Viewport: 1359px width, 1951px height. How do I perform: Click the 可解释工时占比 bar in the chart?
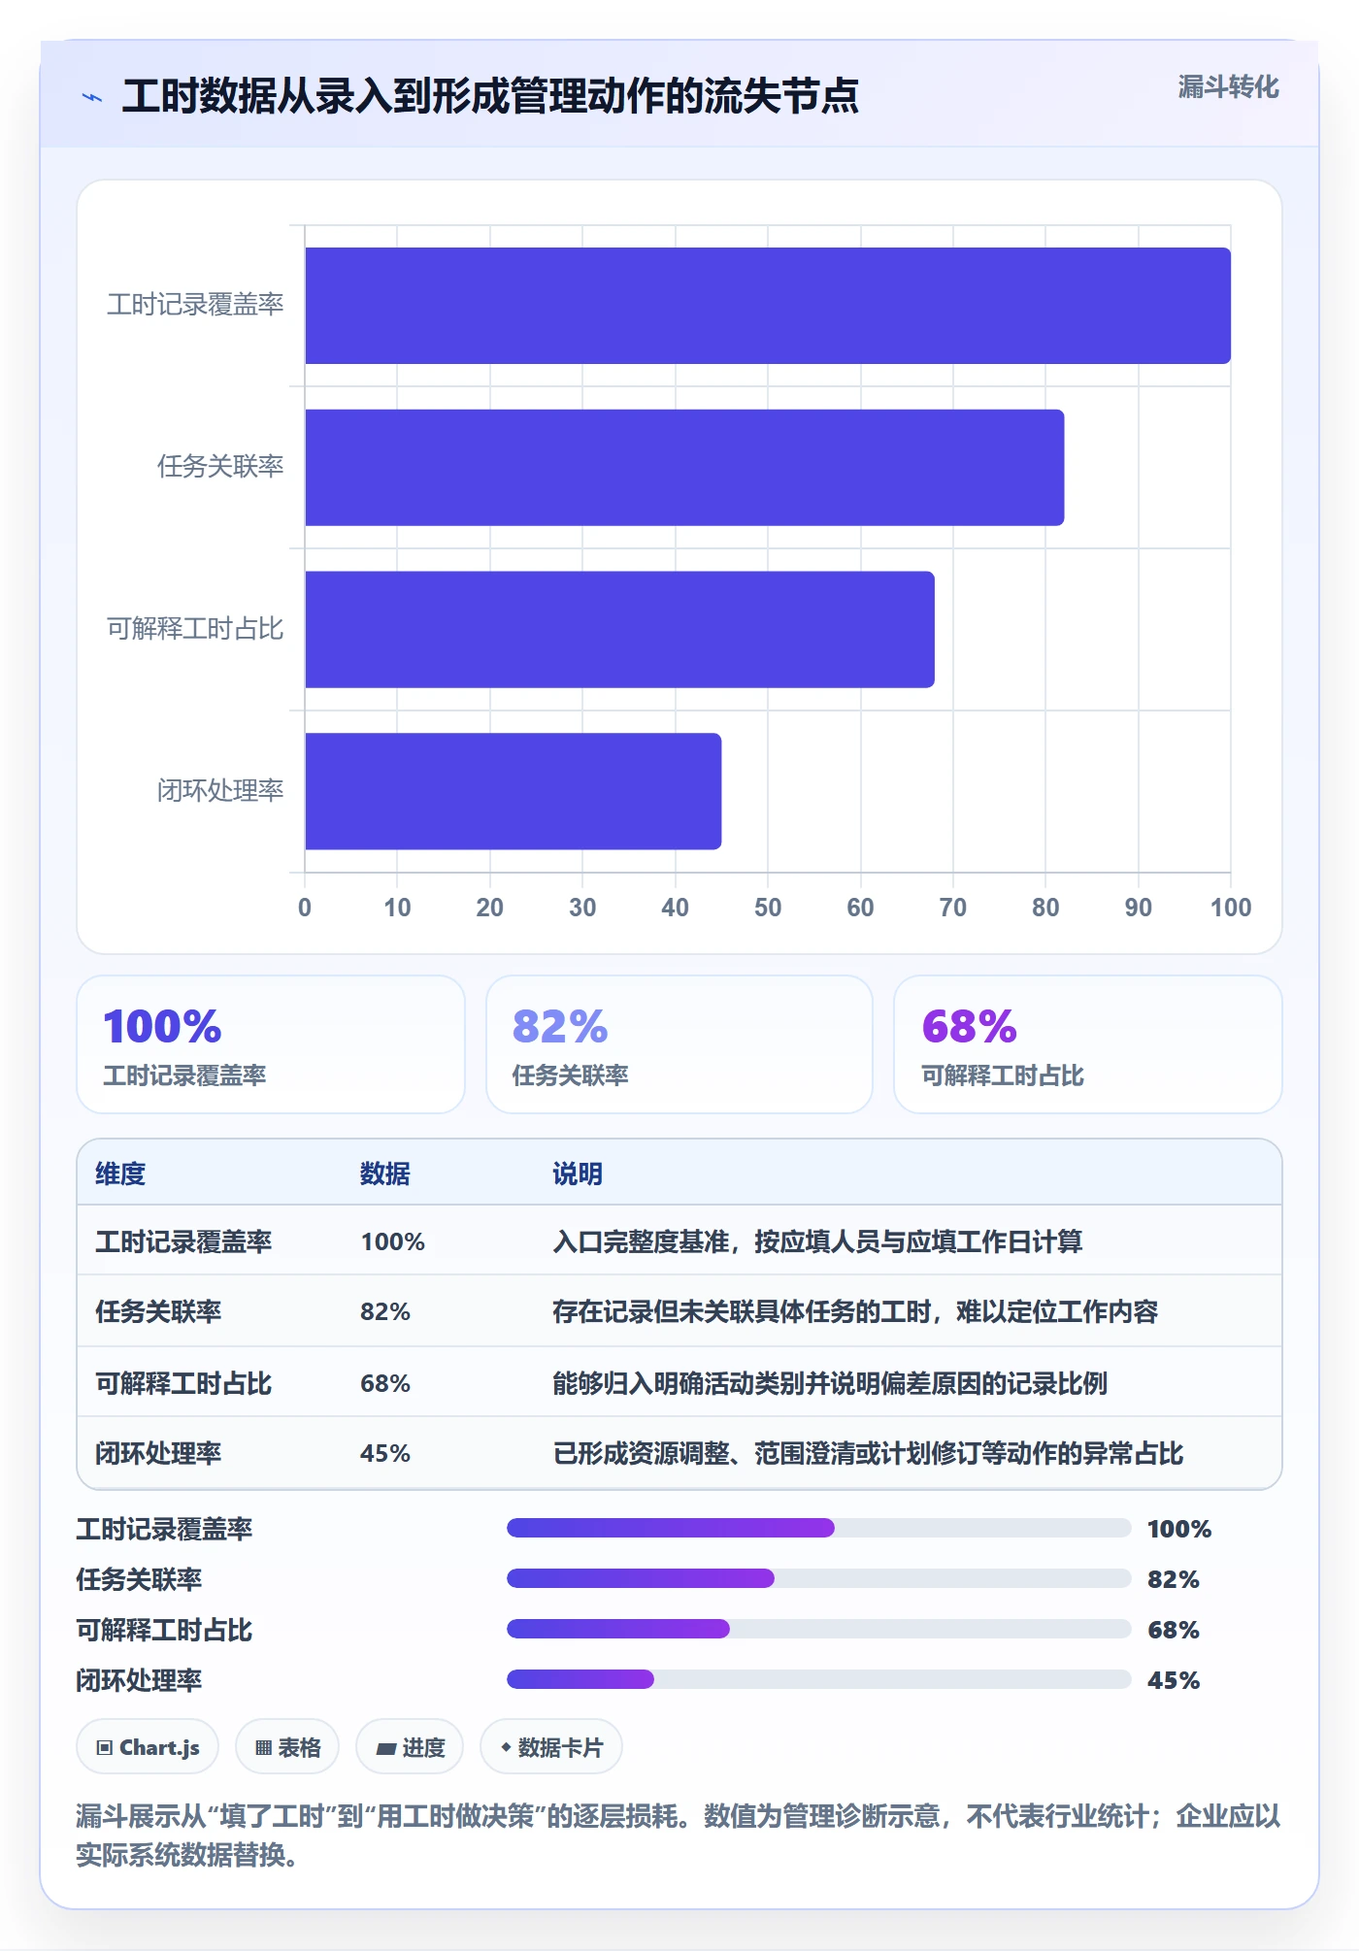click(x=619, y=630)
